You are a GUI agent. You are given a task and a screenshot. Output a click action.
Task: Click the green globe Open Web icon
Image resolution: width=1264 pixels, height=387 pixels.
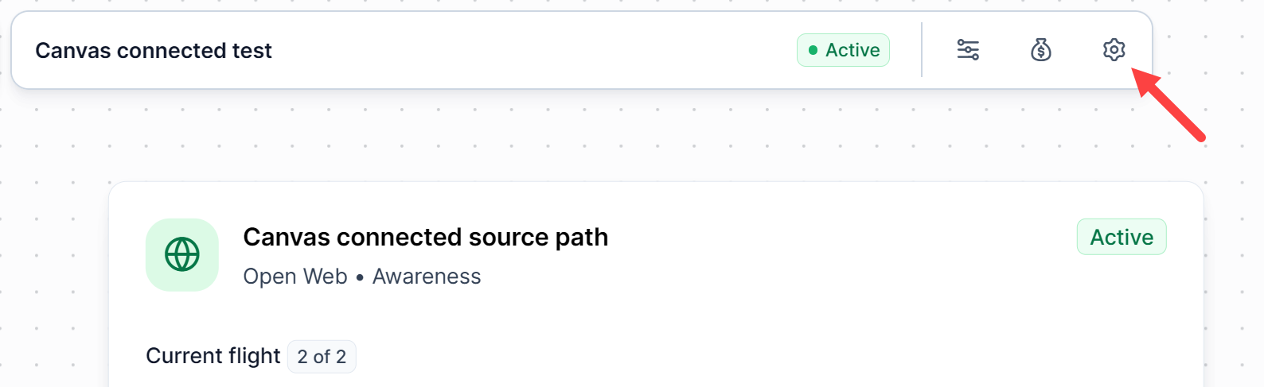coord(182,255)
